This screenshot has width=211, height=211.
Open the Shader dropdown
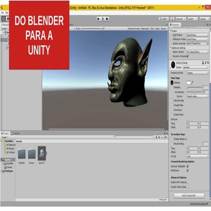click(x=195, y=67)
